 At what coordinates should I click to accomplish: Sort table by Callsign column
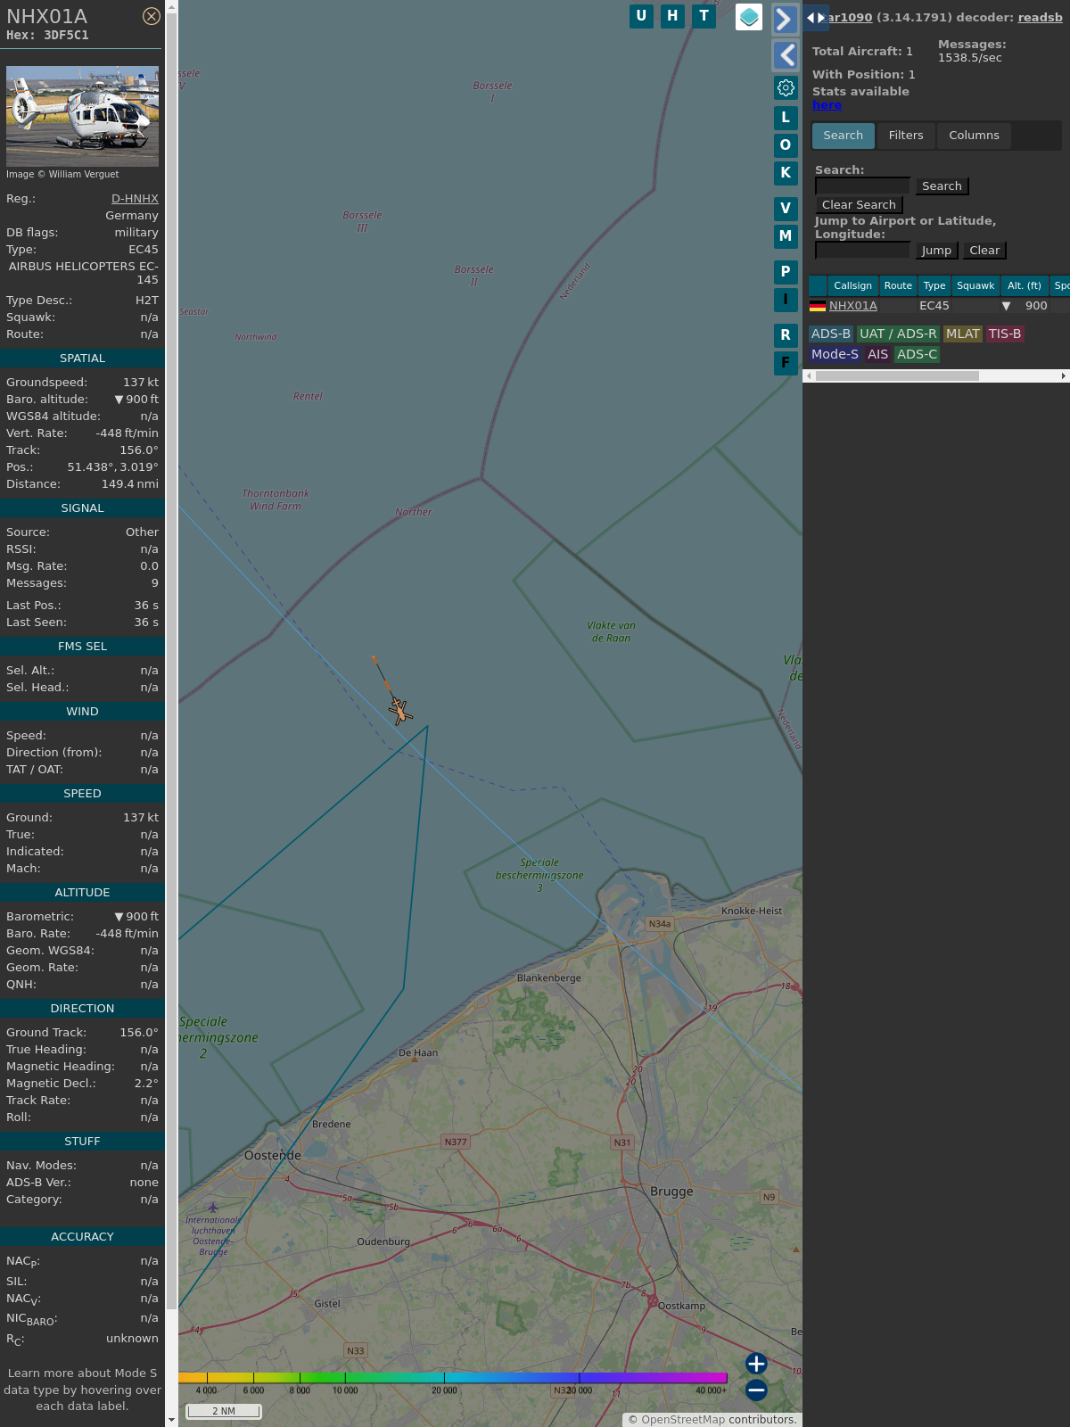point(852,285)
